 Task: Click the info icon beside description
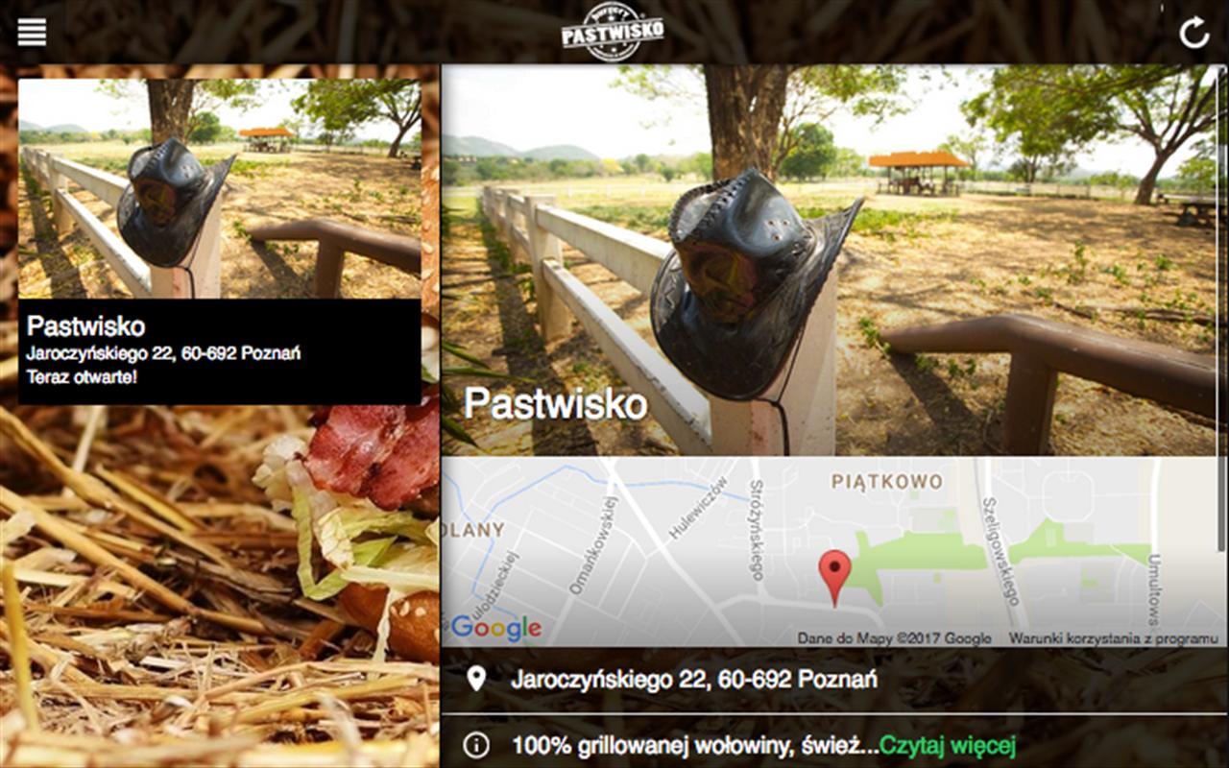475,745
